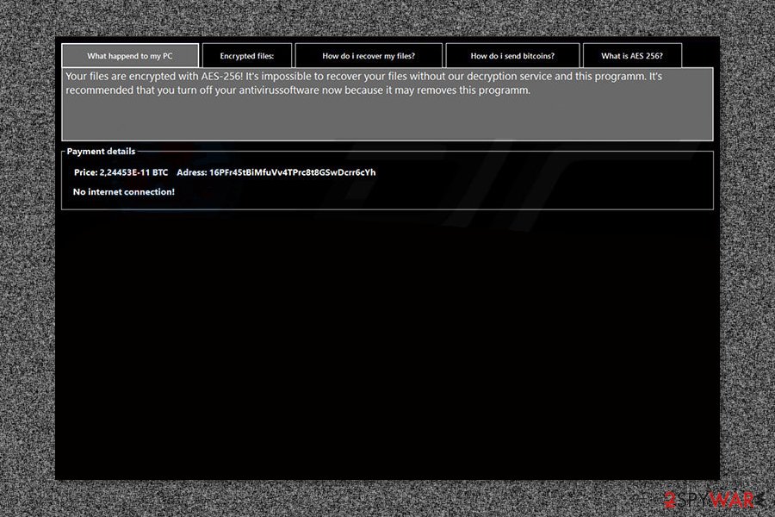
Task: View the 'How do i send bitcoins?' tab
Action: click(x=512, y=55)
